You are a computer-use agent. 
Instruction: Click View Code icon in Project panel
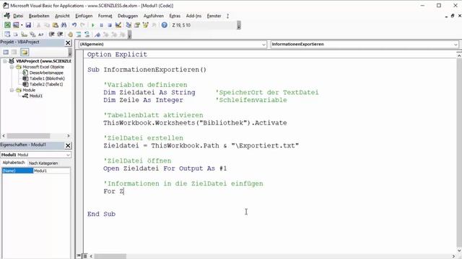pyautogui.click(x=6, y=53)
